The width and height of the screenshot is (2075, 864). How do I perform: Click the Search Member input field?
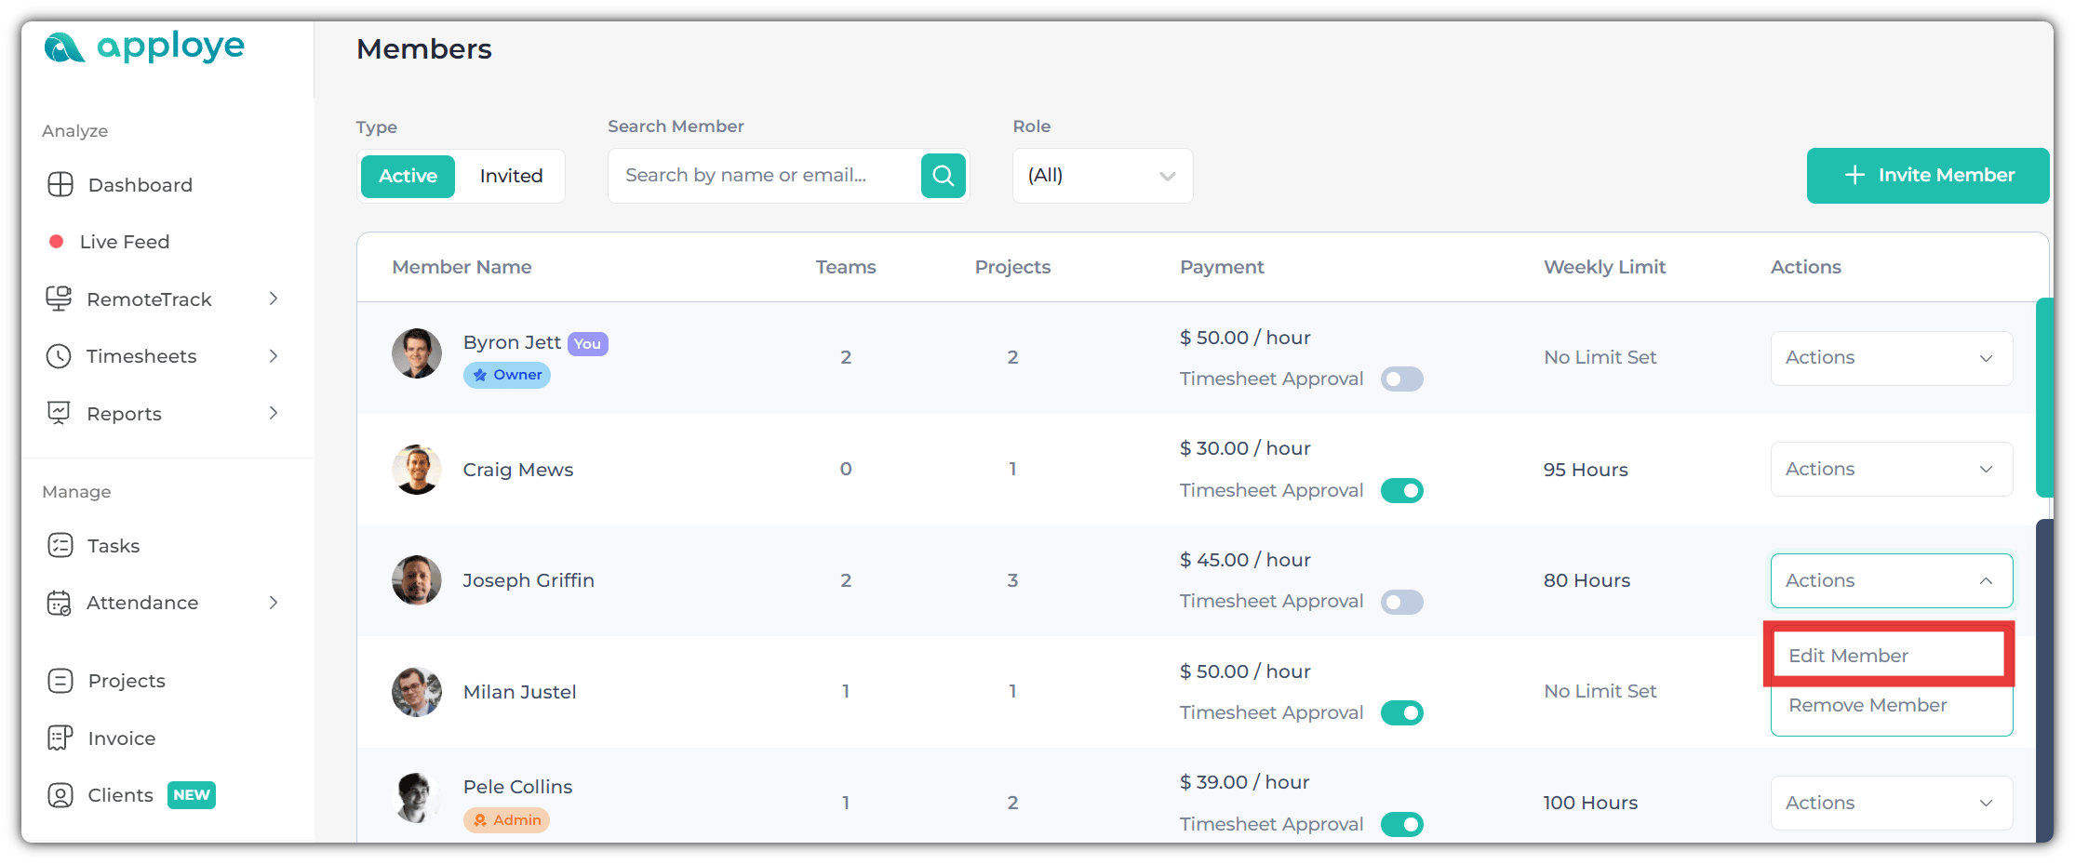coord(763,176)
